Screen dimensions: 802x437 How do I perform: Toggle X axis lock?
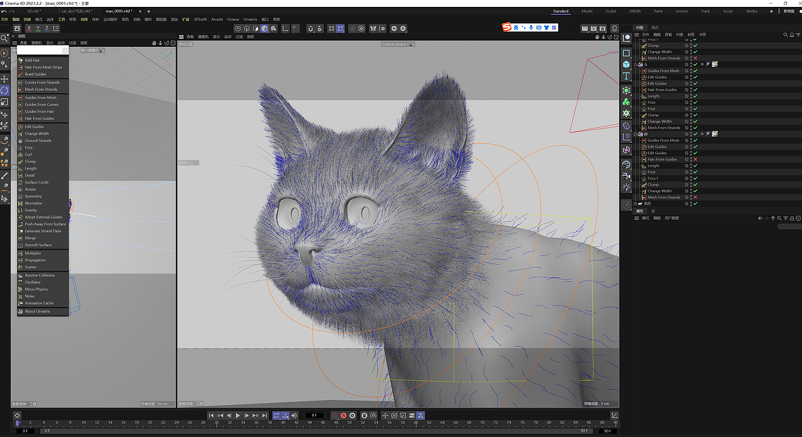[29, 28]
